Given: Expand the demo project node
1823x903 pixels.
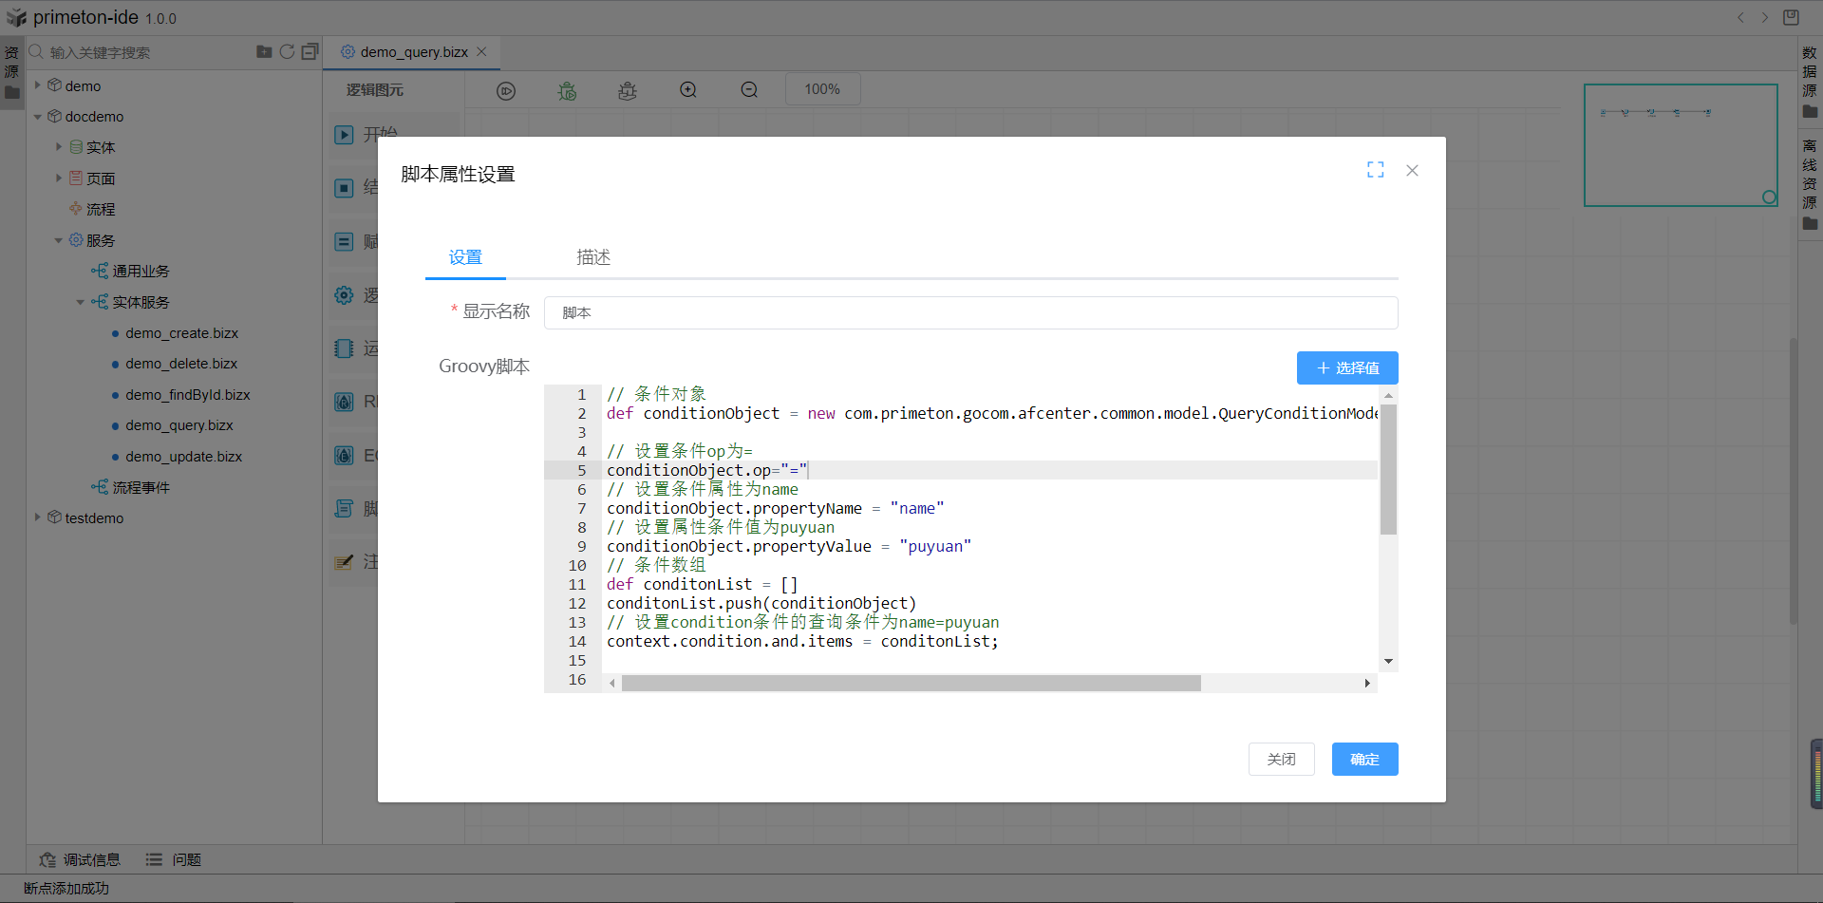Looking at the screenshot, I should click(38, 85).
